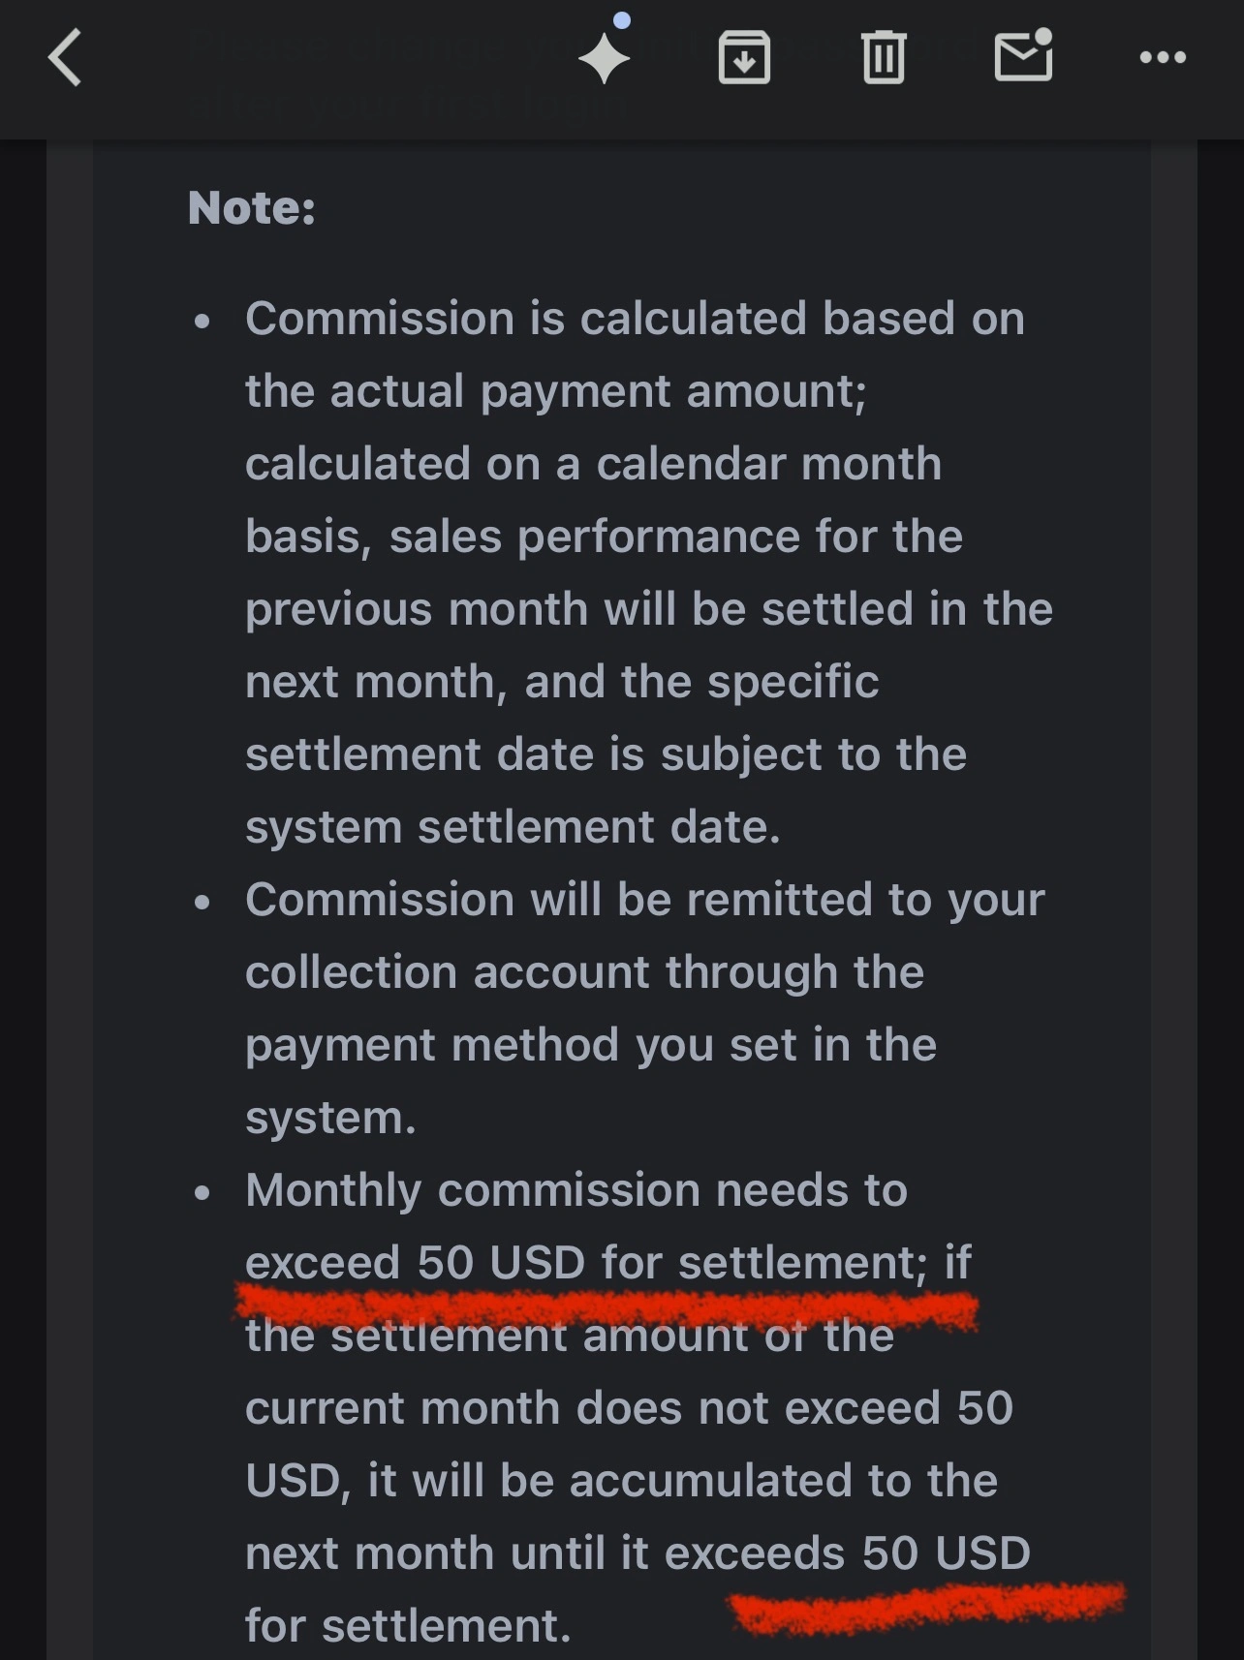Viewport: 1244px width, 1660px height.
Task: Tap the line "current month does not exceed 50"
Action: [629, 1408]
